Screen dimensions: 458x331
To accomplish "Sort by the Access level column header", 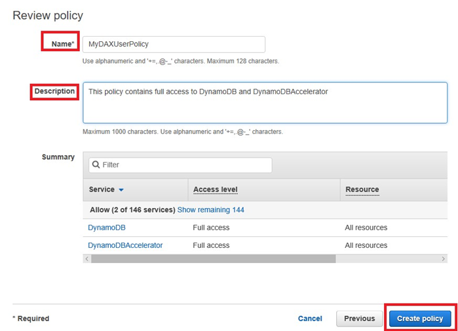I will [215, 190].
